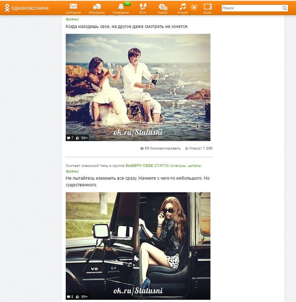Click 59 Комментировать under the beach photo
This screenshot has width=296, height=302.
tap(160, 148)
